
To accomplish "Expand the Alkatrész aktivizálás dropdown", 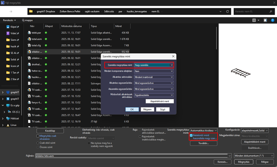I will coord(154,77).
